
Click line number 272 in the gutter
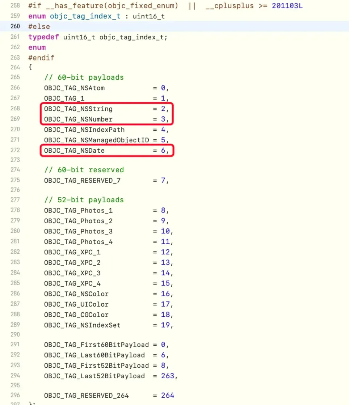[x=15, y=149]
